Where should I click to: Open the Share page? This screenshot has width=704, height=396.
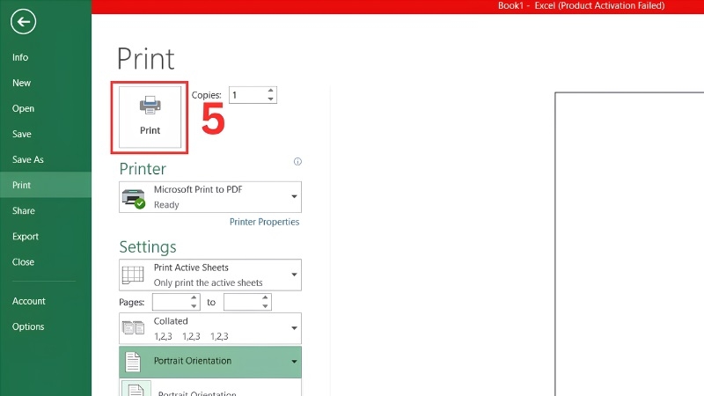pyautogui.click(x=24, y=211)
